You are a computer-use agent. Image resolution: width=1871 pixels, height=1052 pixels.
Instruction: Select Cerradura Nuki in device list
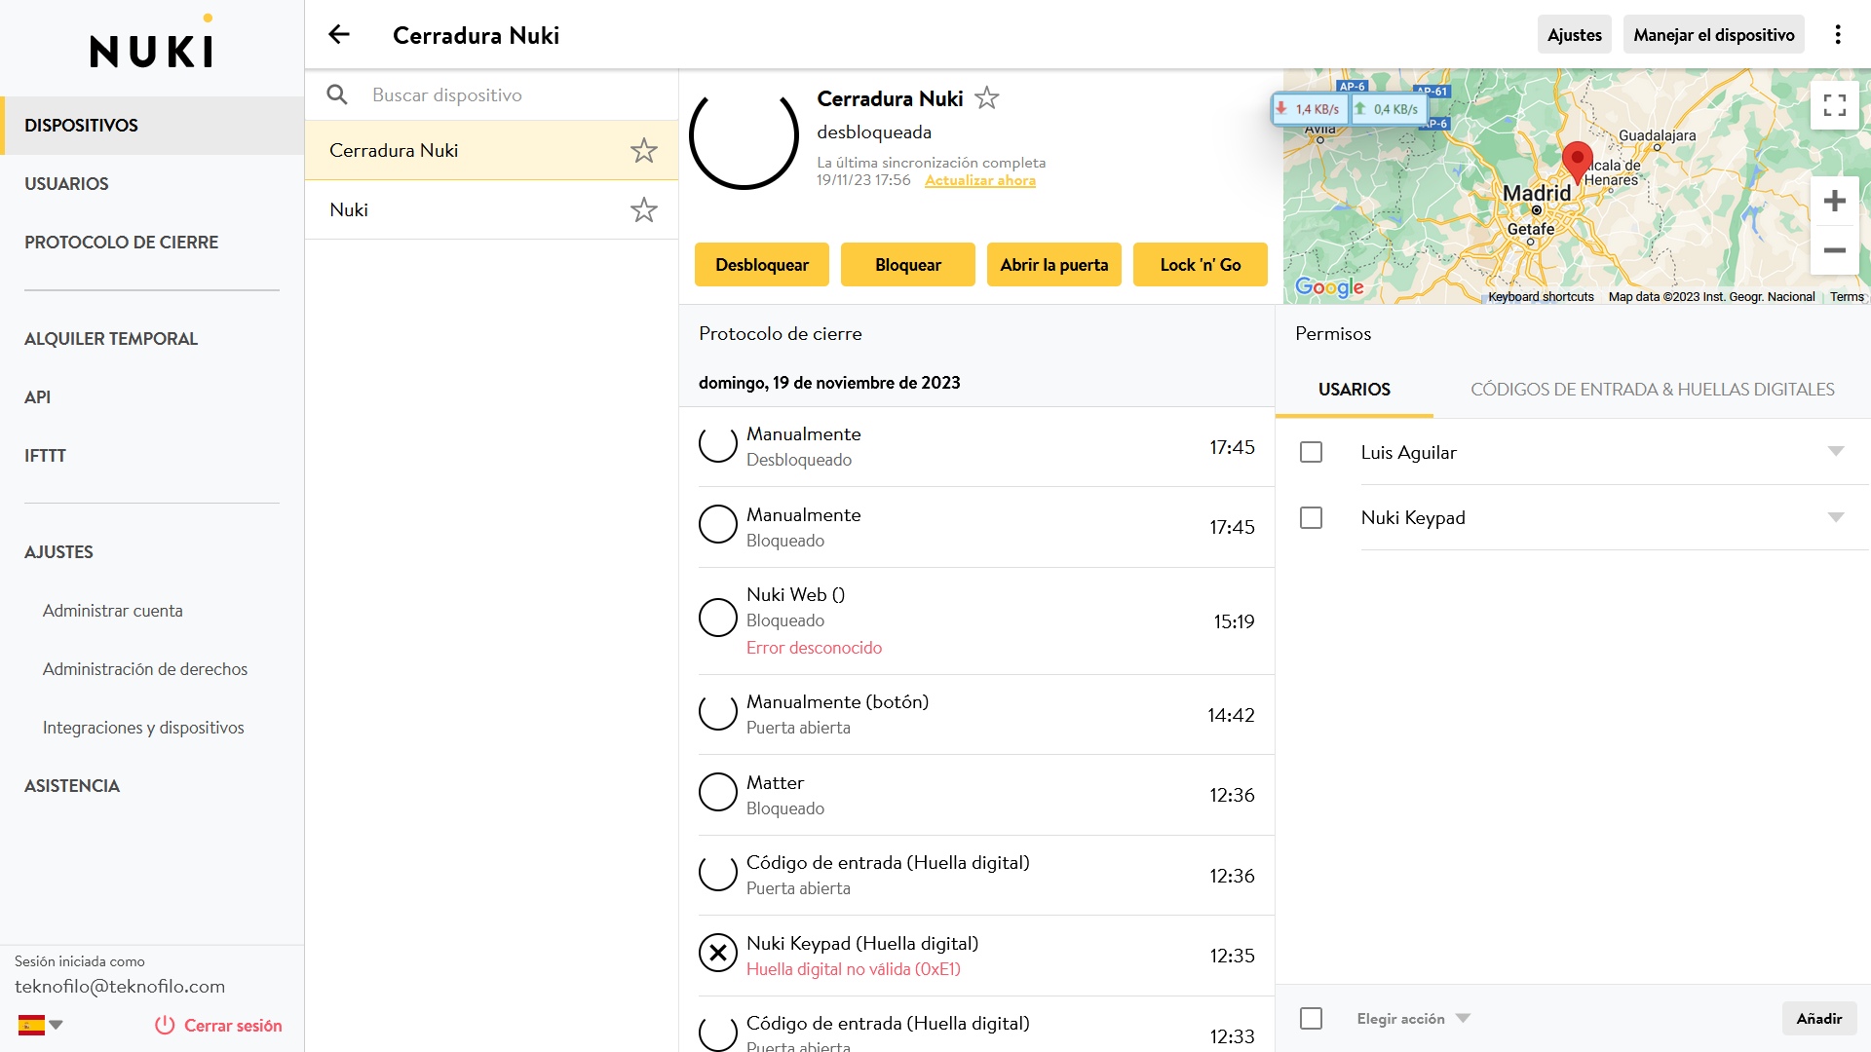click(x=492, y=151)
